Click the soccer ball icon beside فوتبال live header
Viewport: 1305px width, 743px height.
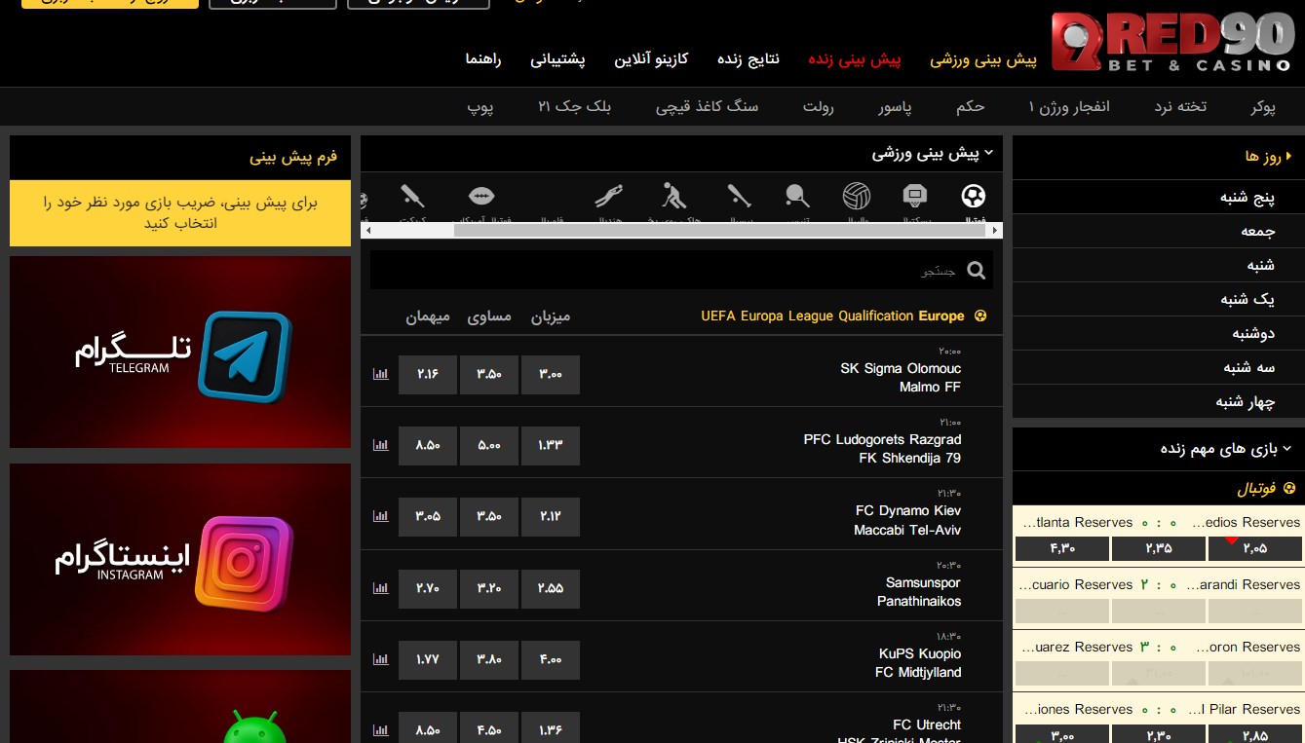tap(1289, 488)
